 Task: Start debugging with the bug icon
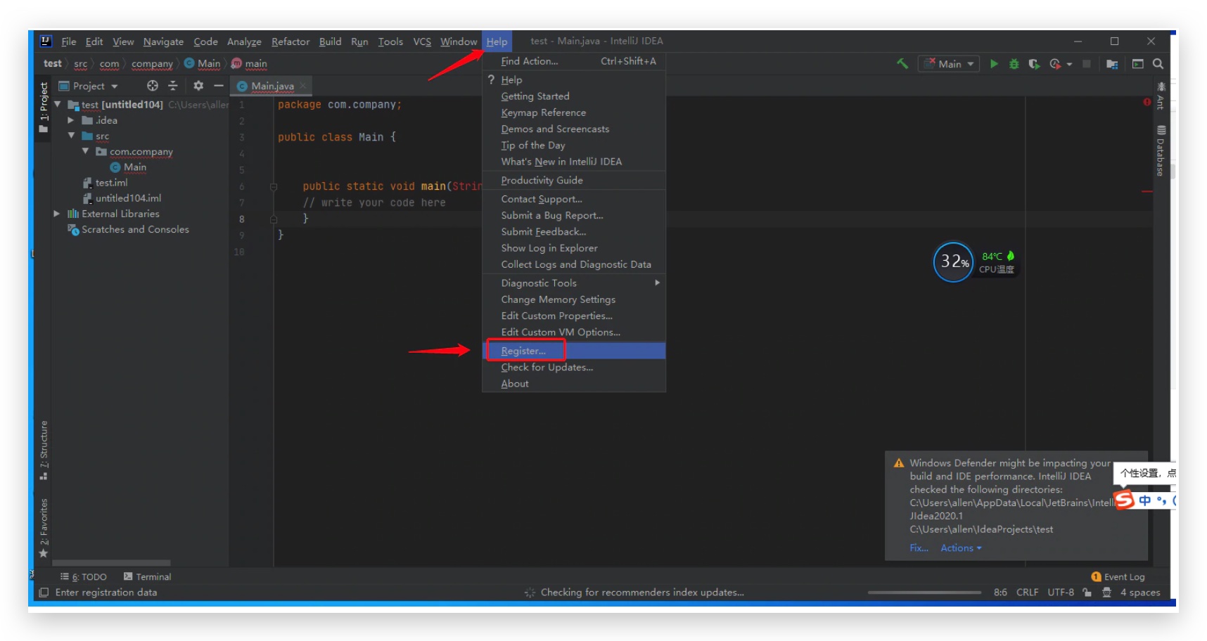1014,63
